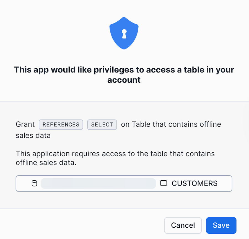249x239 pixels.
Task: Select the SELECT privilege badge
Action: point(102,124)
